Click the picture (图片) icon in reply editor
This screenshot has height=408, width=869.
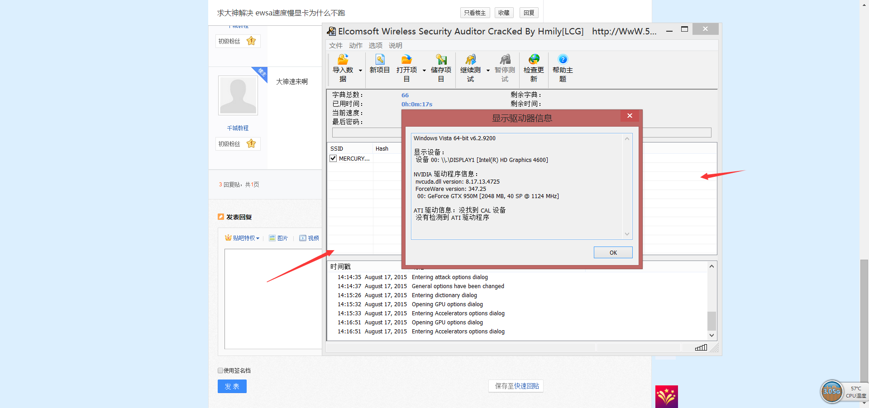pos(272,238)
